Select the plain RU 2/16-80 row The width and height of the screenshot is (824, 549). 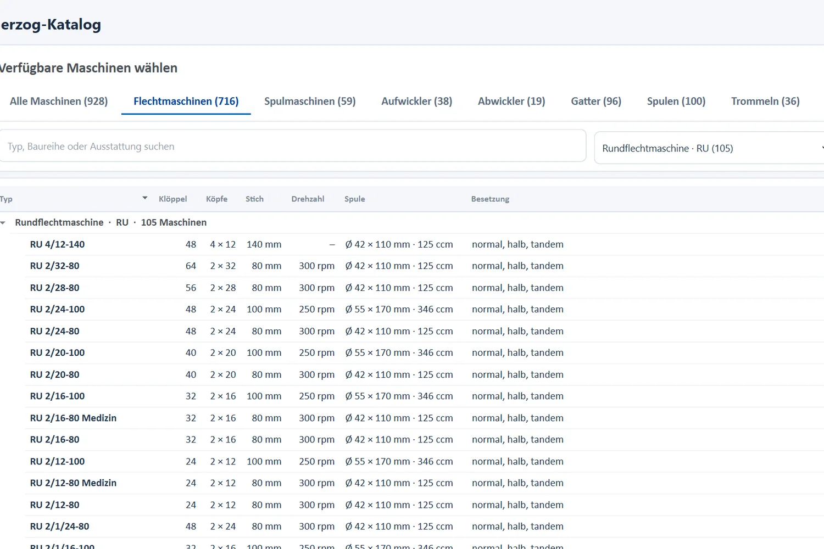(424, 439)
